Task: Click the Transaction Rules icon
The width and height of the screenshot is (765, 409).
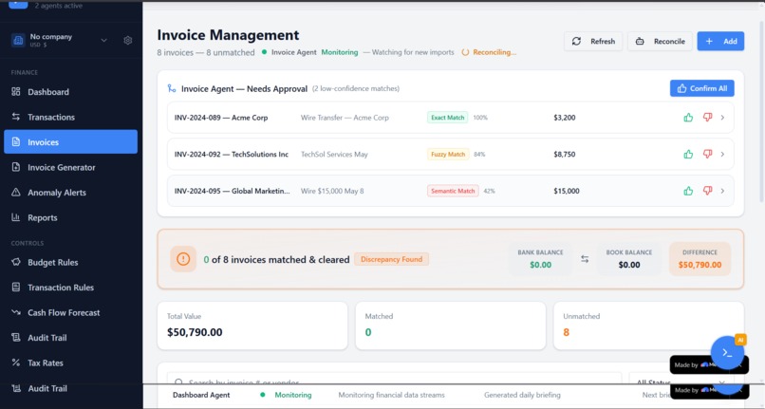Action: [16, 287]
